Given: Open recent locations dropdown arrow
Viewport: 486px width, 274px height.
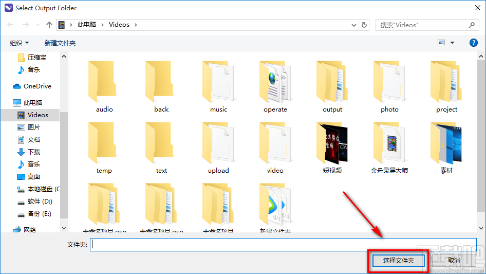Looking at the screenshot, I should pos(38,25).
